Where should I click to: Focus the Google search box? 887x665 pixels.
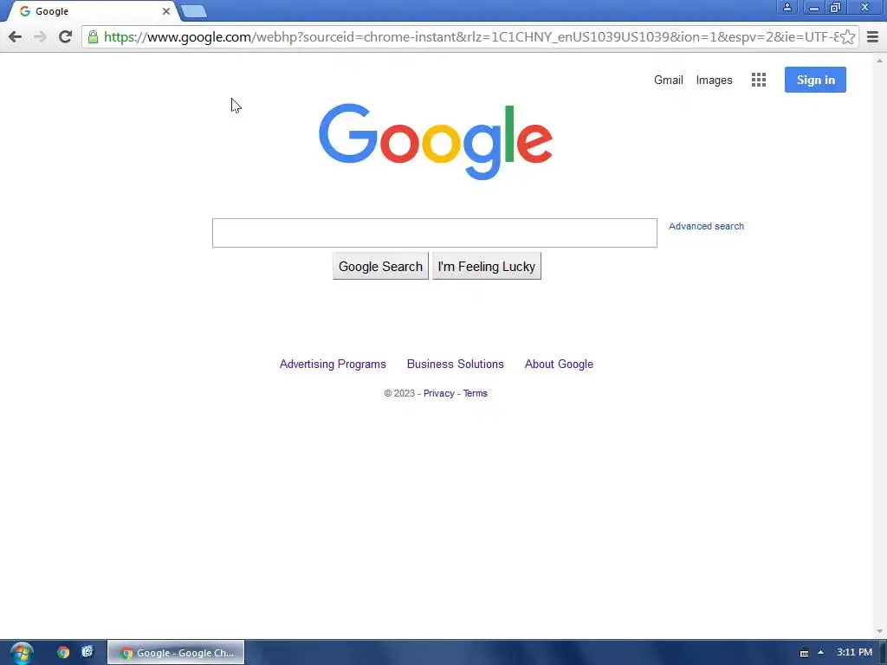(435, 233)
